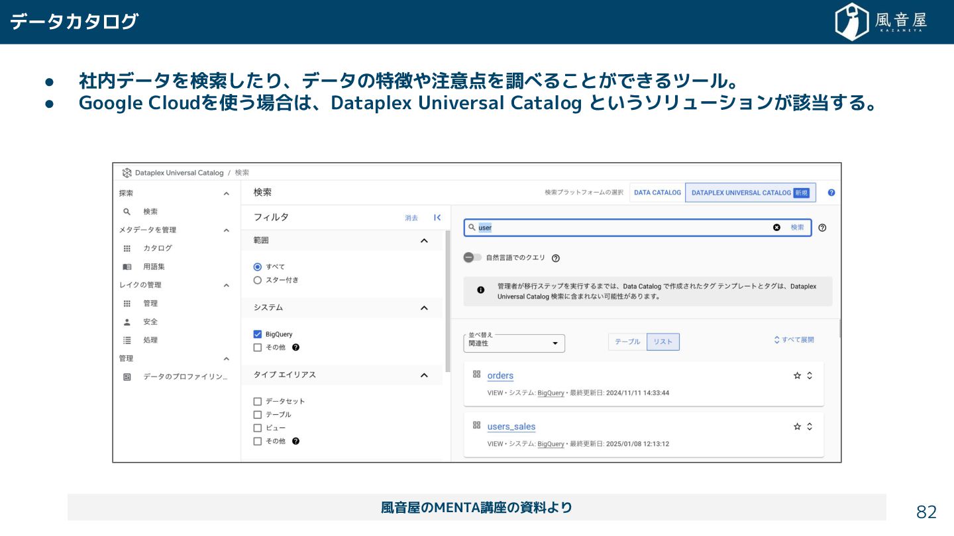This screenshot has width=954, height=536.
Task: Open the orders result link
Action: click(x=500, y=376)
